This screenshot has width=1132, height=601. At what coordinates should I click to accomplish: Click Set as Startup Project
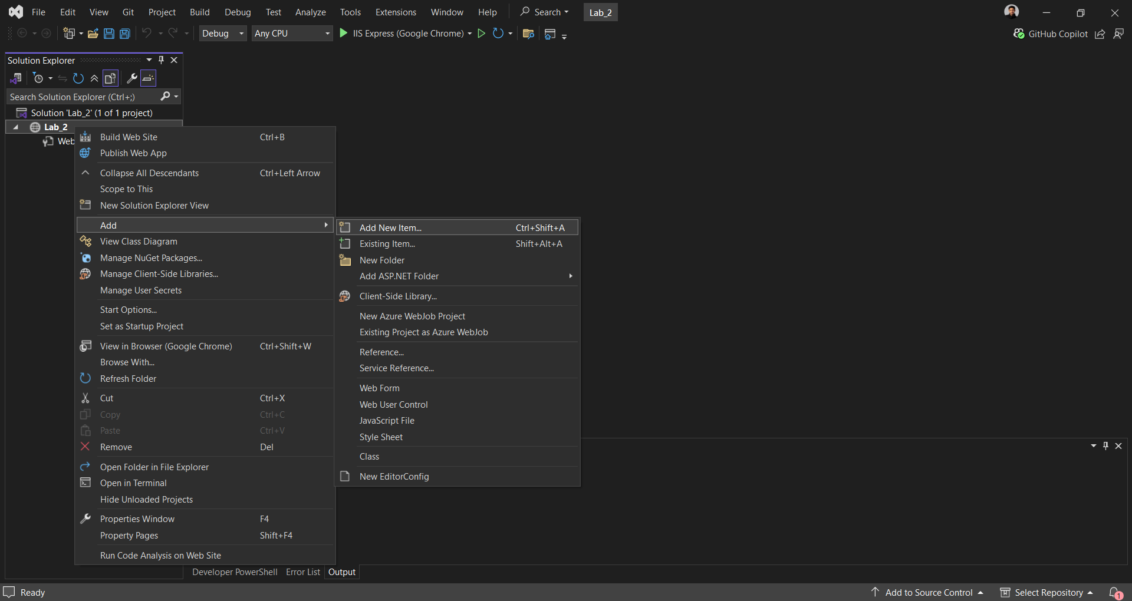pyautogui.click(x=205, y=326)
